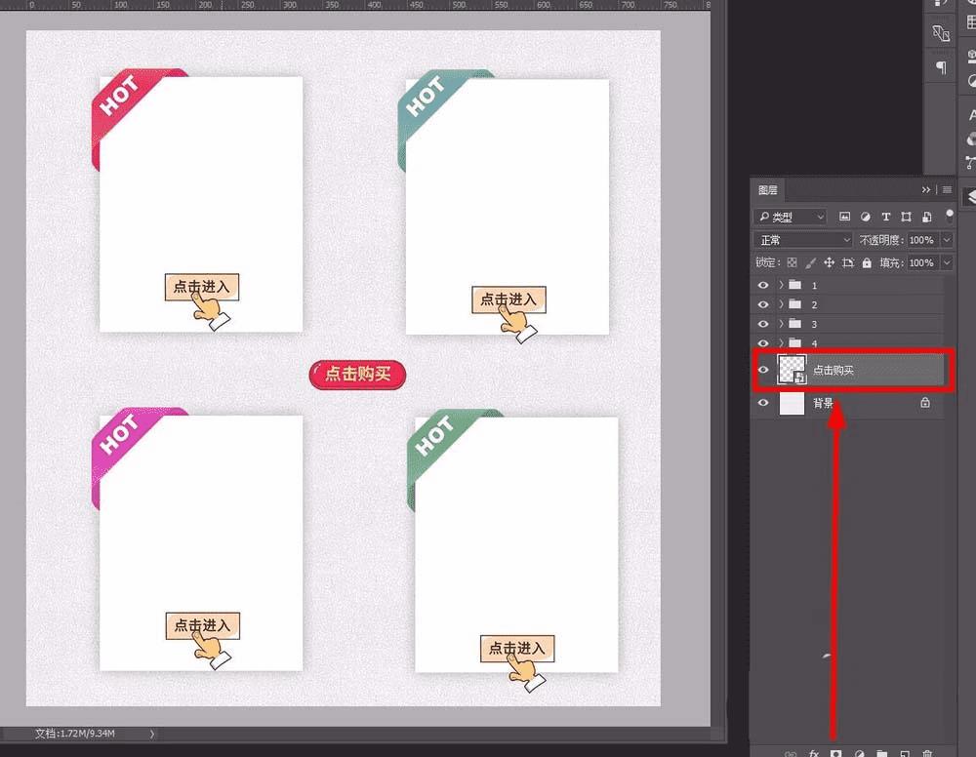Click the 点击购买 layer thumbnail
976x757 pixels.
coord(792,370)
